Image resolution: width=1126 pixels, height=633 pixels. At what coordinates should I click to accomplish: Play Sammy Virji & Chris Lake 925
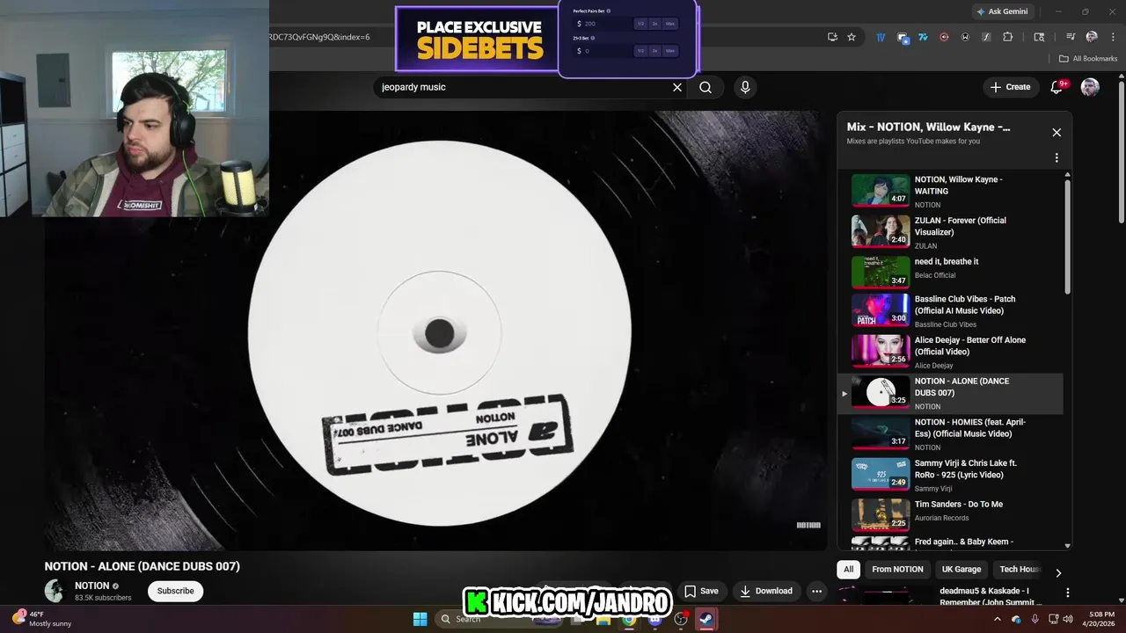click(x=950, y=475)
